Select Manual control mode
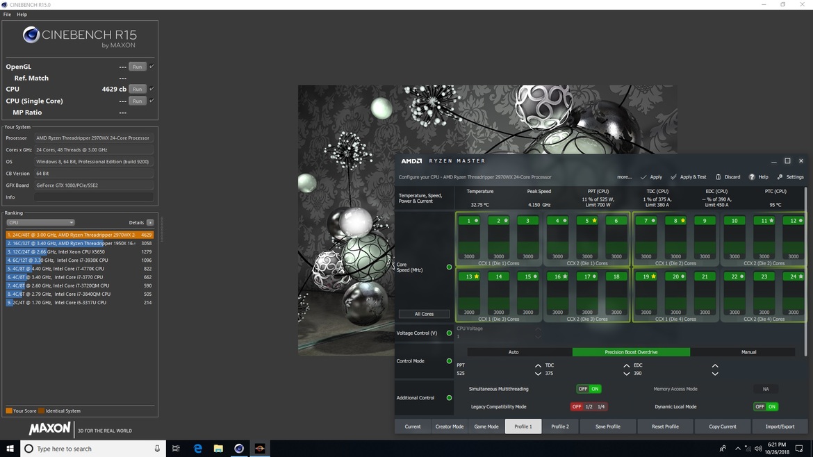The image size is (813, 457). (748, 352)
